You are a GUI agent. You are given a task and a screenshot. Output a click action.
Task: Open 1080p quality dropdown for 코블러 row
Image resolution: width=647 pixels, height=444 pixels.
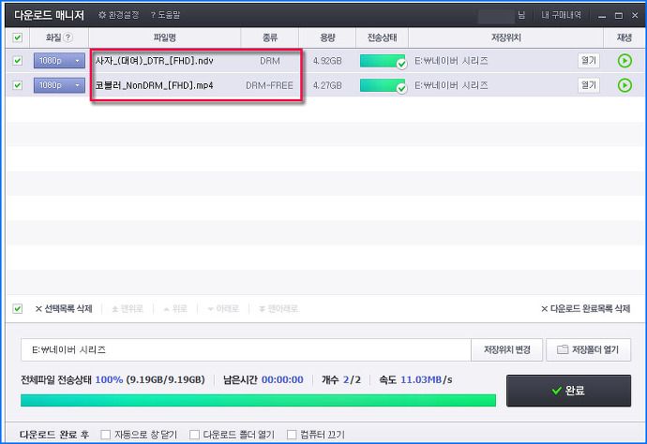click(x=59, y=85)
